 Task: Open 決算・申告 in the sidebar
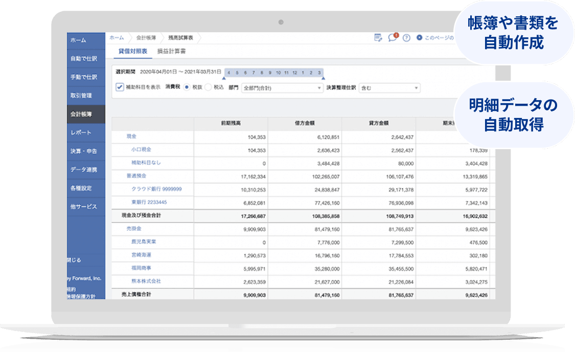coord(86,151)
